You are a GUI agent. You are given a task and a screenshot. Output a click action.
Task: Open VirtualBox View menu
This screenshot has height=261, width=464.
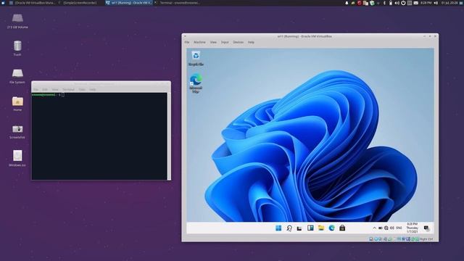coord(213,42)
